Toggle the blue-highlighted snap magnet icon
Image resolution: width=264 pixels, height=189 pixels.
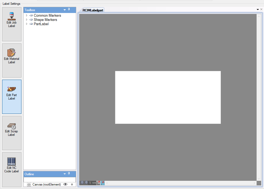[x=103, y=183]
